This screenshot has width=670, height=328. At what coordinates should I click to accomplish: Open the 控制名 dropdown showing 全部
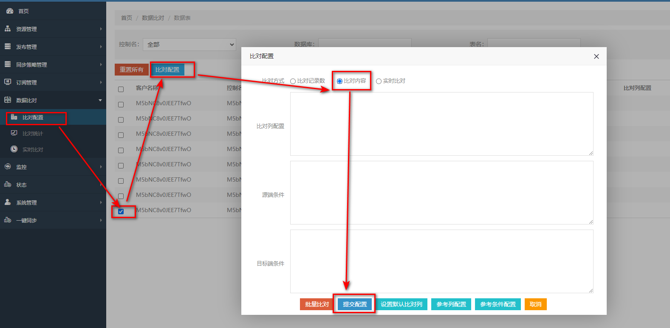click(x=189, y=45)
